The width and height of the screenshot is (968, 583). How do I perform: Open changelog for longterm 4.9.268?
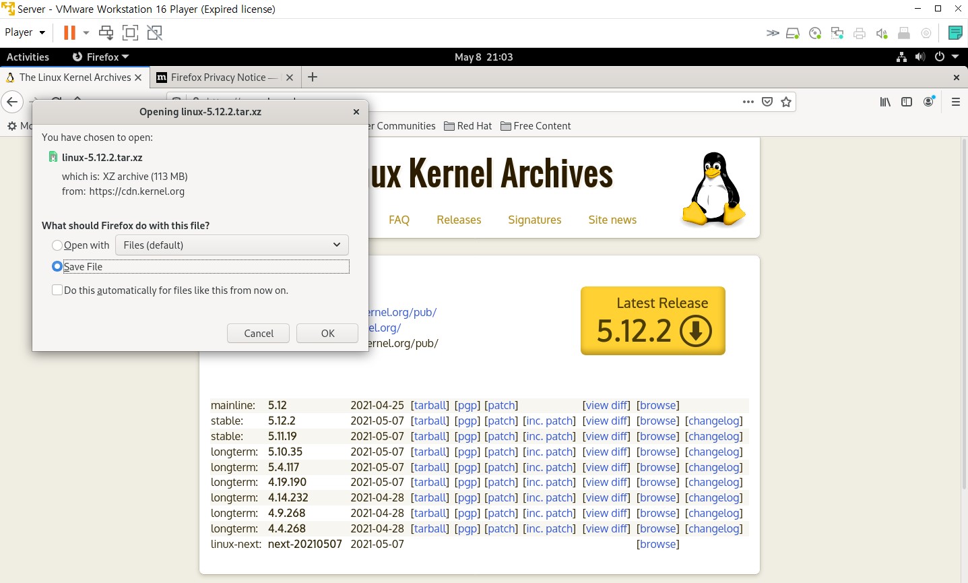point(714,514)
